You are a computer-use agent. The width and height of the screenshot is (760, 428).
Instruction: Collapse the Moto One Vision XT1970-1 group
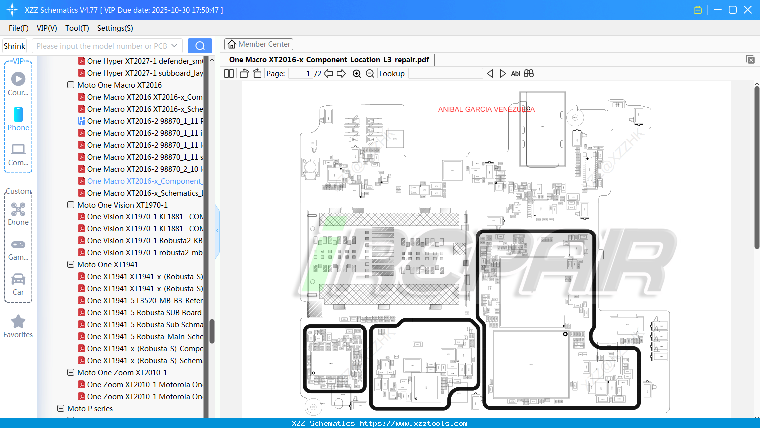[70, 205]
